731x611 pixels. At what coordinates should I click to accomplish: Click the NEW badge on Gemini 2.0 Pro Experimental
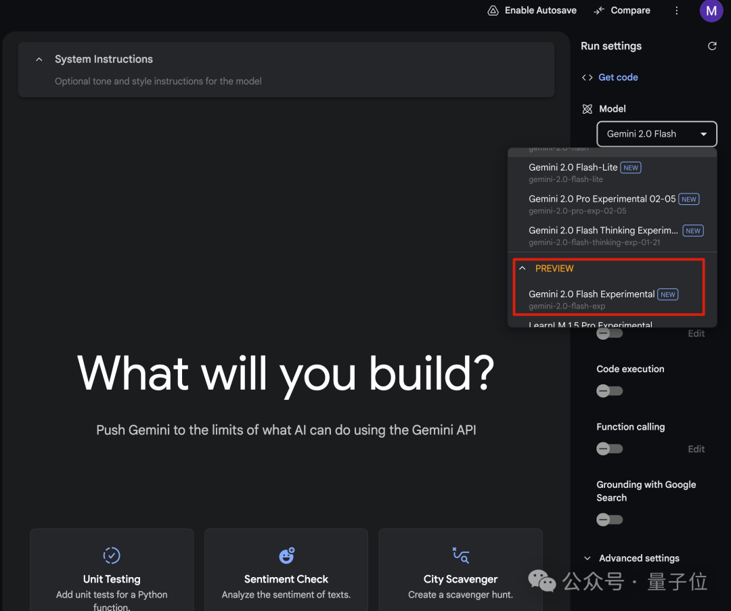point(688,200)
